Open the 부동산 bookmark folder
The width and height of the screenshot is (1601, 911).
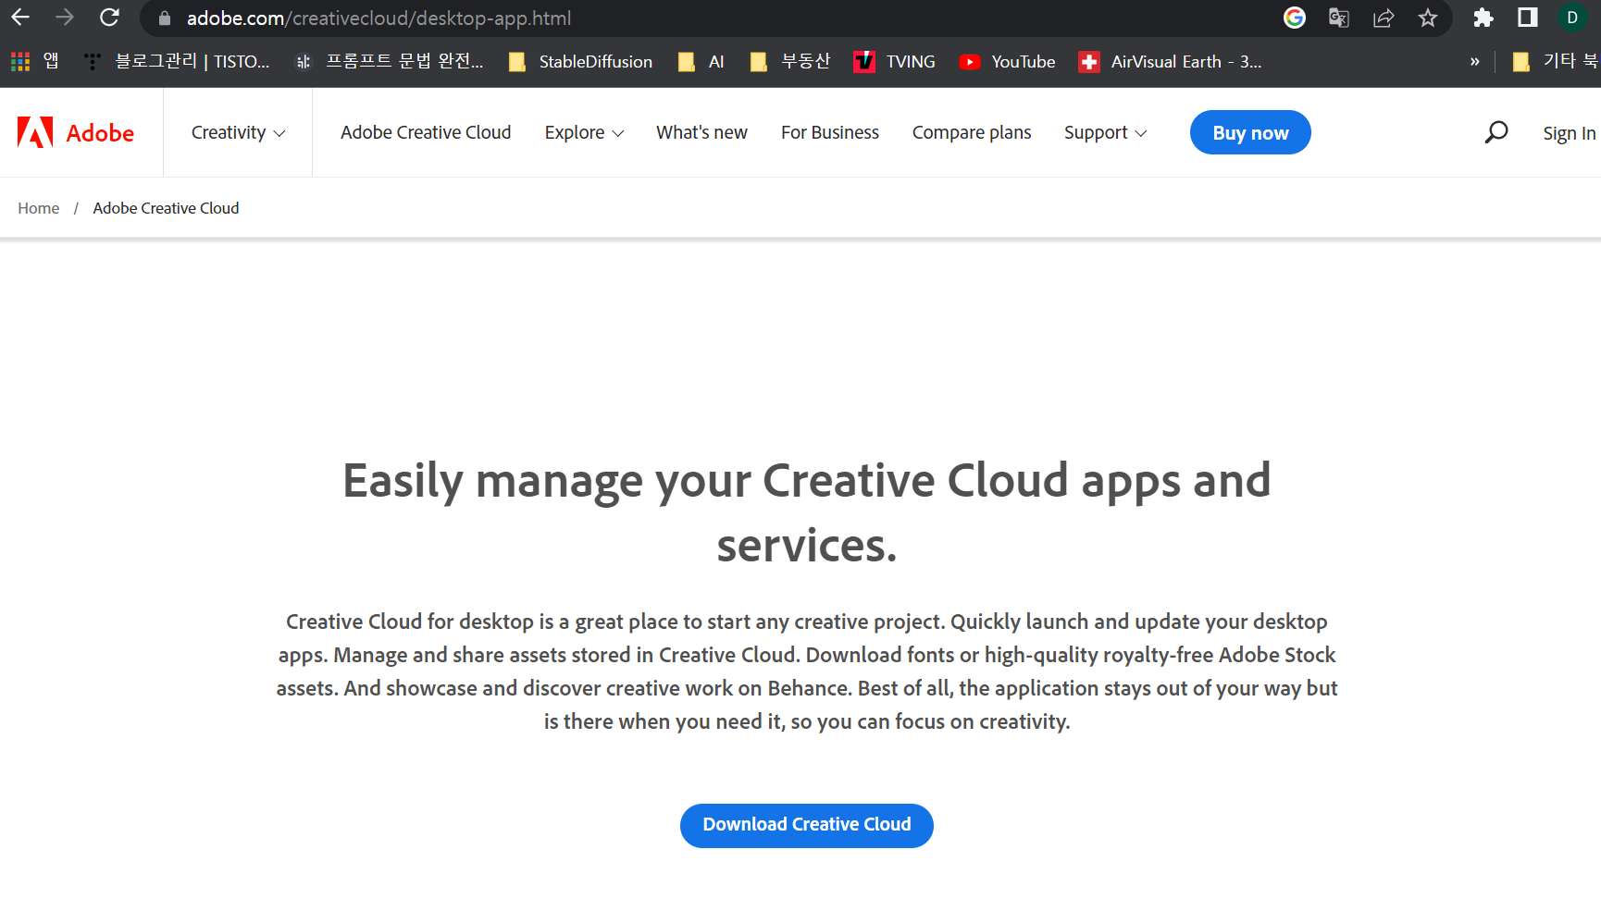coord(789,61)
